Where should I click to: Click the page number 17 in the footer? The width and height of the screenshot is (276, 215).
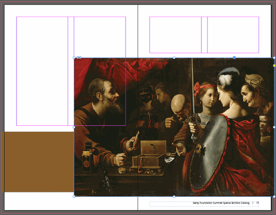(257, 203)
